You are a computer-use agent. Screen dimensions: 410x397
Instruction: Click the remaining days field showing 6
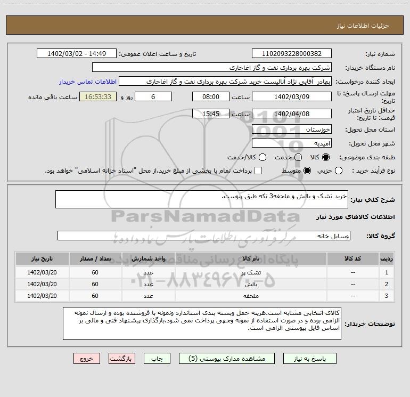[153, 96]
